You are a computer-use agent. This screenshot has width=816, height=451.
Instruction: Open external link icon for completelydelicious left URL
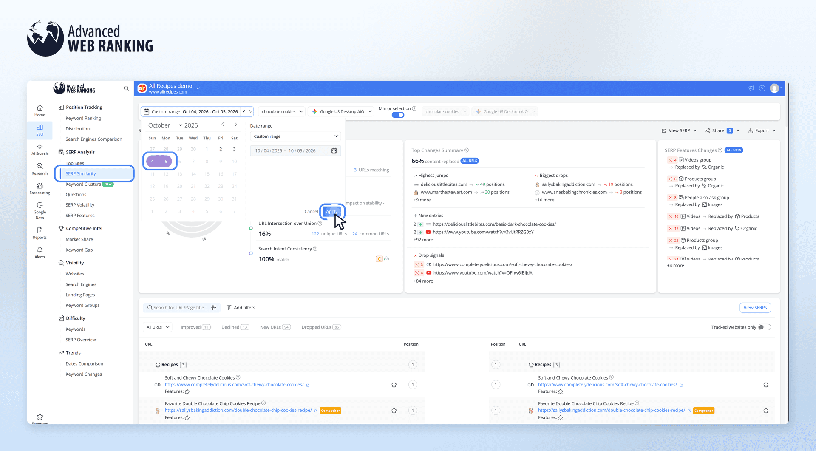[x=308, y=385]
